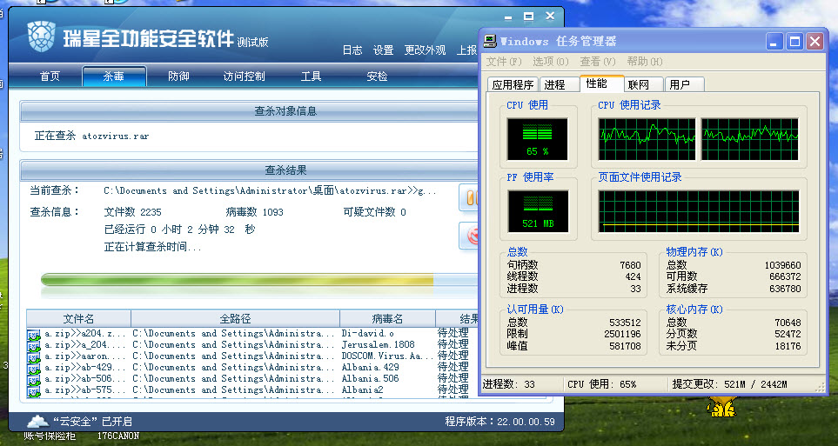Open the 设置 settings link
The image size is (838, 446).
(x=383, y=50)
